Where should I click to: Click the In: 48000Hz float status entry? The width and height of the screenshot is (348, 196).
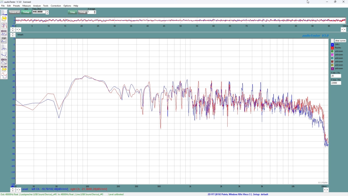[80, 194]
